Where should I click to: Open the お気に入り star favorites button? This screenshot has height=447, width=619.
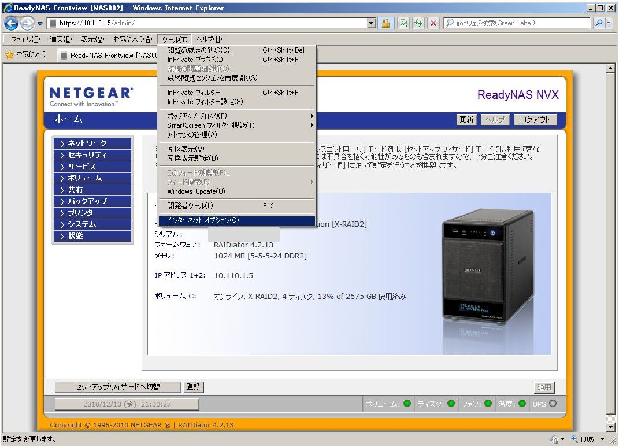click(x=26, y=54)
